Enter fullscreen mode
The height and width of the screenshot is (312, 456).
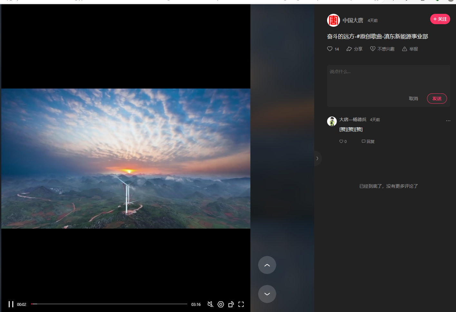coord(241,304)
